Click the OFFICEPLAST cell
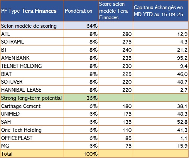The image size is (189, 158). point(32,138)
